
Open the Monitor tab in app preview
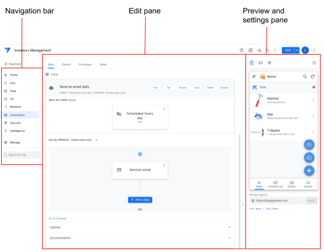[x=292, y=184]
